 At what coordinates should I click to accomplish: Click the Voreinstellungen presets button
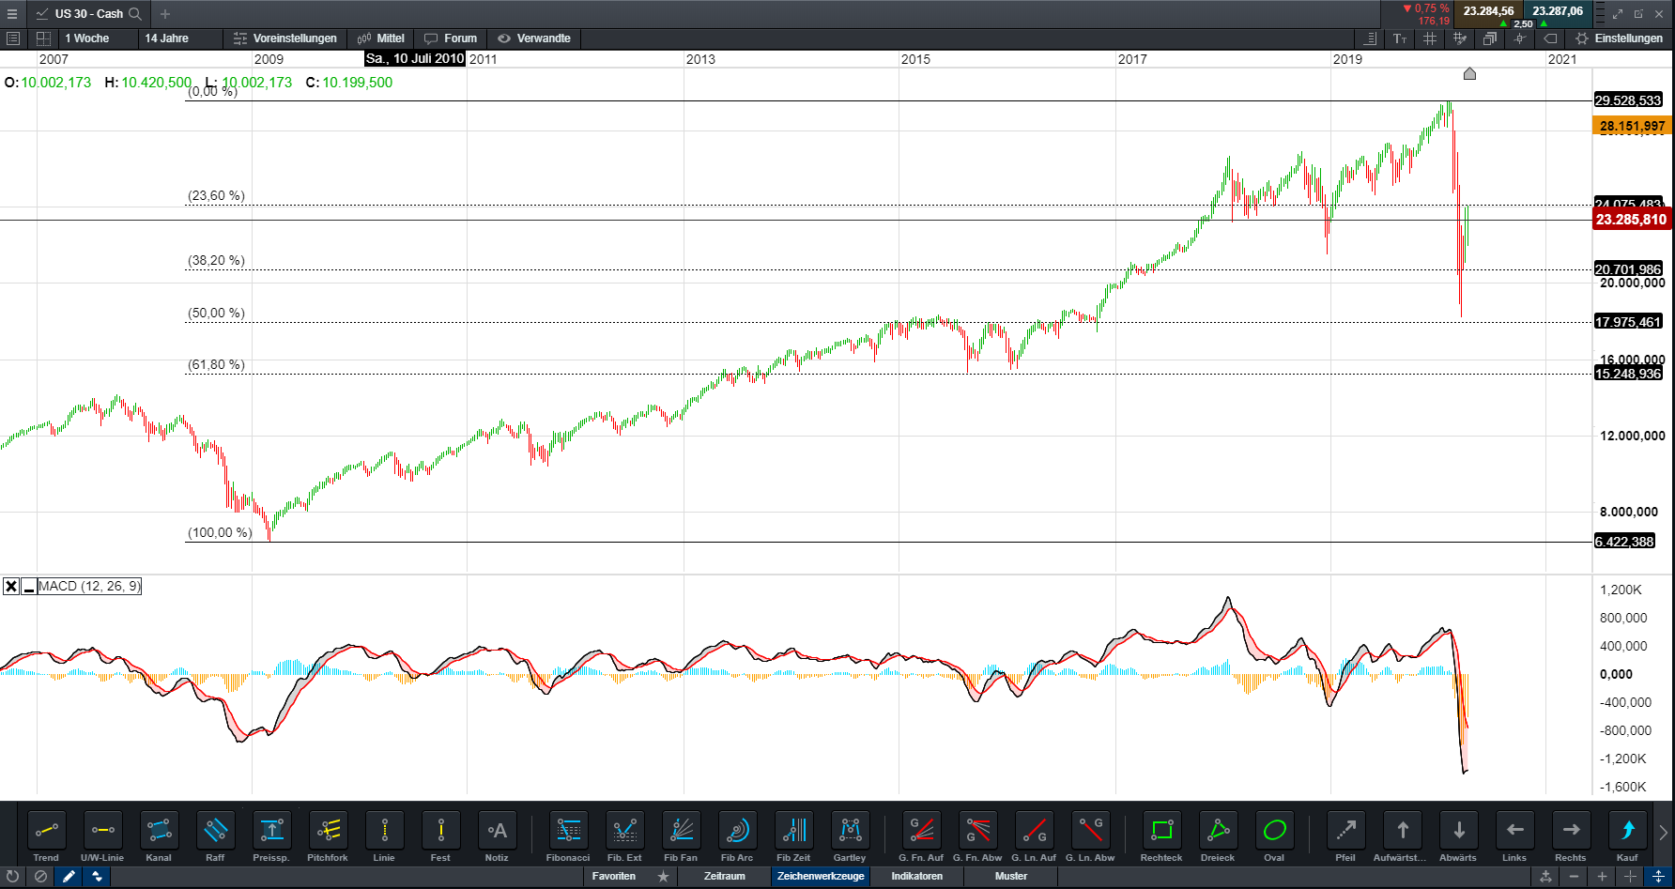coord(285,38)
